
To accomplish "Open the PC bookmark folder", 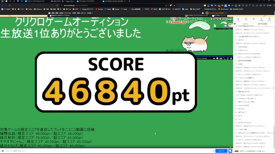I will [60, 9].
